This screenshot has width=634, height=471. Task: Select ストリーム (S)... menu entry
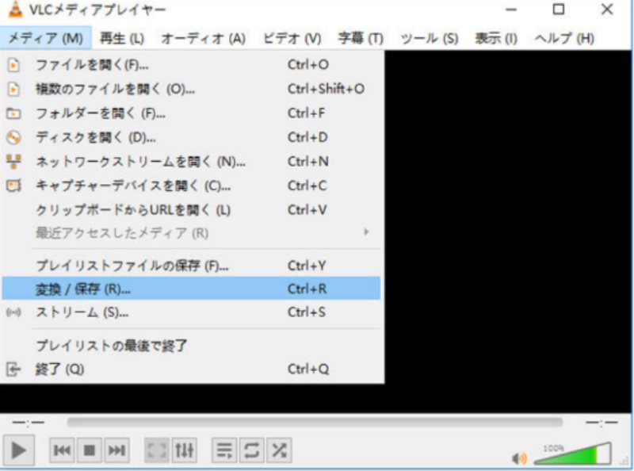coord(191,312)
